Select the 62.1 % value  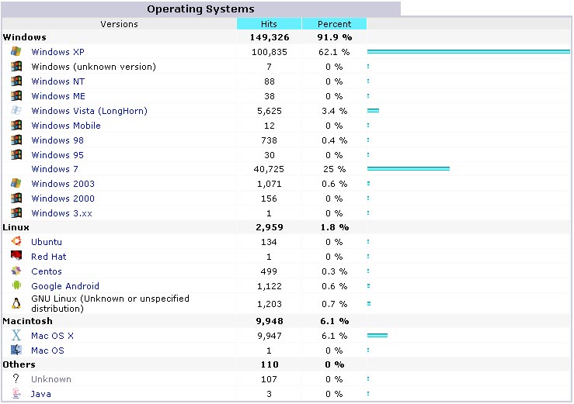(334, 52)
